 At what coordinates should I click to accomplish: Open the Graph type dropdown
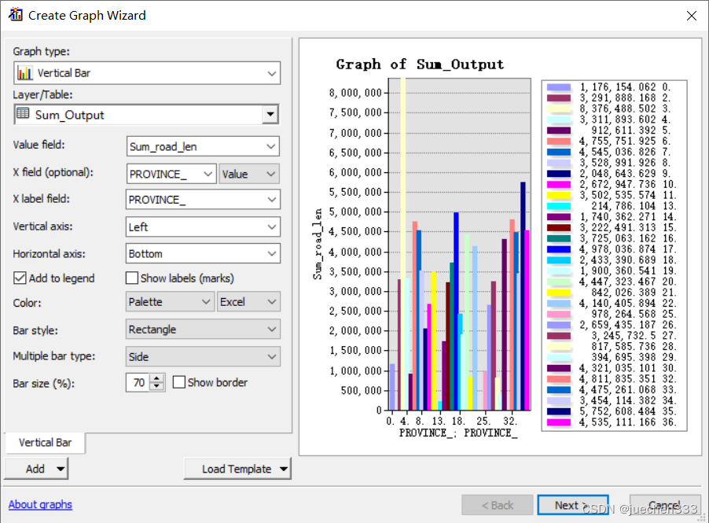147,73
